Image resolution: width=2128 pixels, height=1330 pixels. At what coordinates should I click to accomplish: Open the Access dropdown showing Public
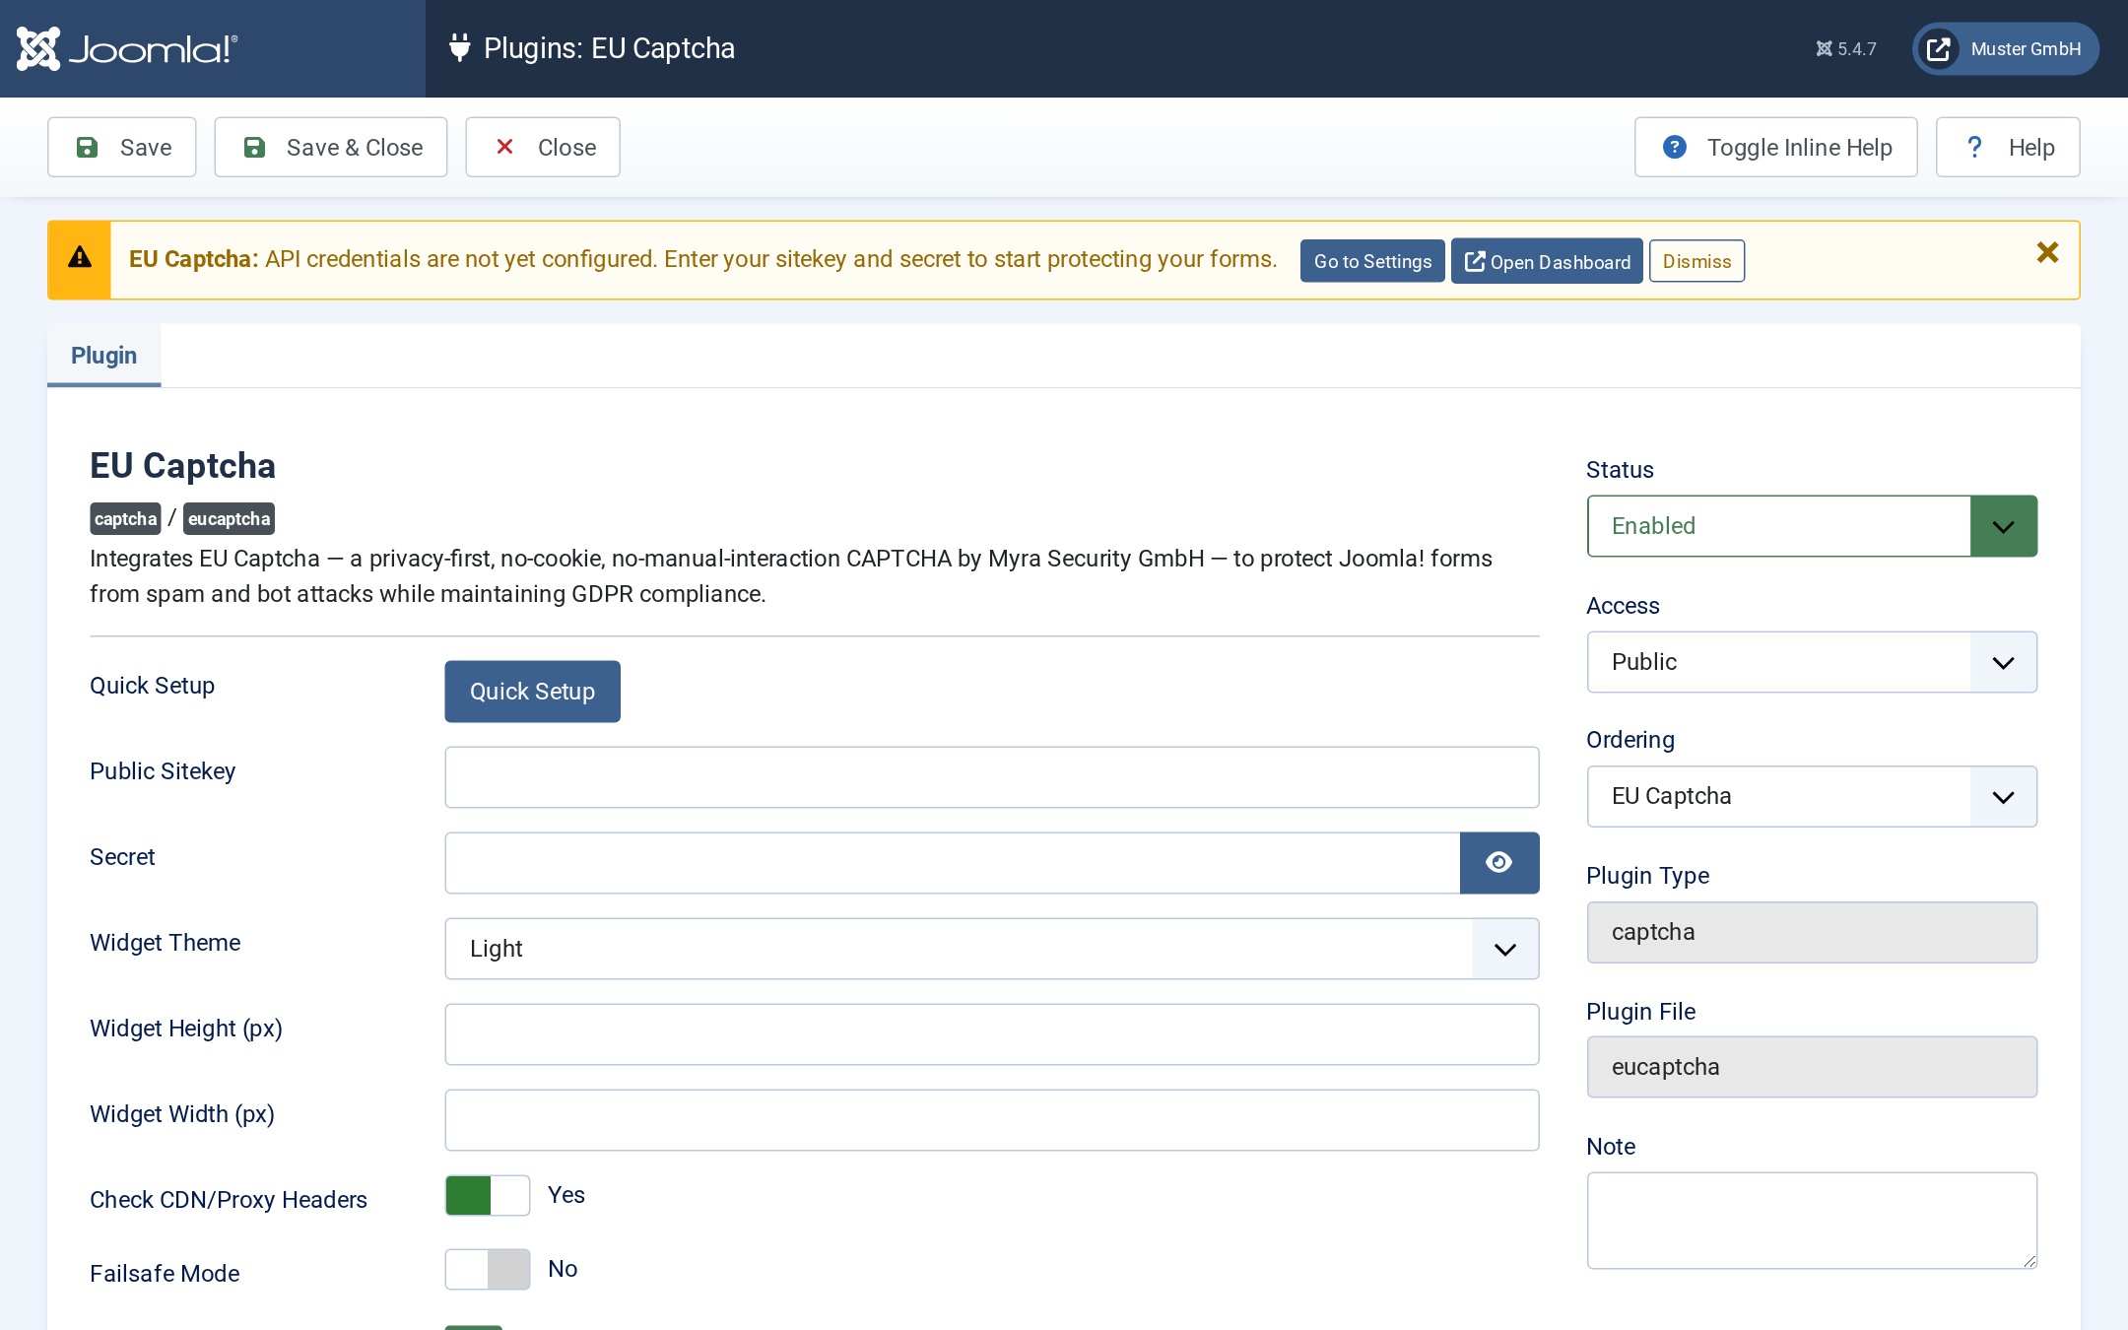point(1812,662)
